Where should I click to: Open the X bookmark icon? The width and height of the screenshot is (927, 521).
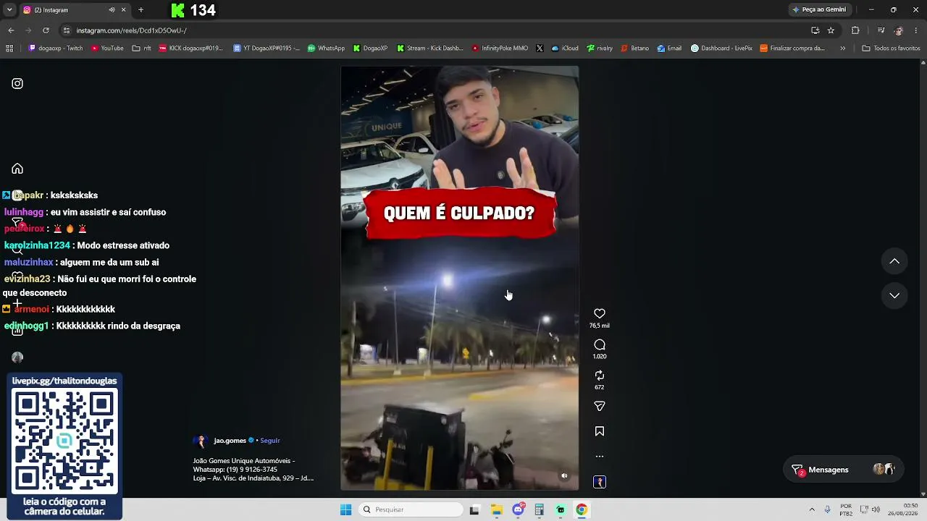click(540, 48)
